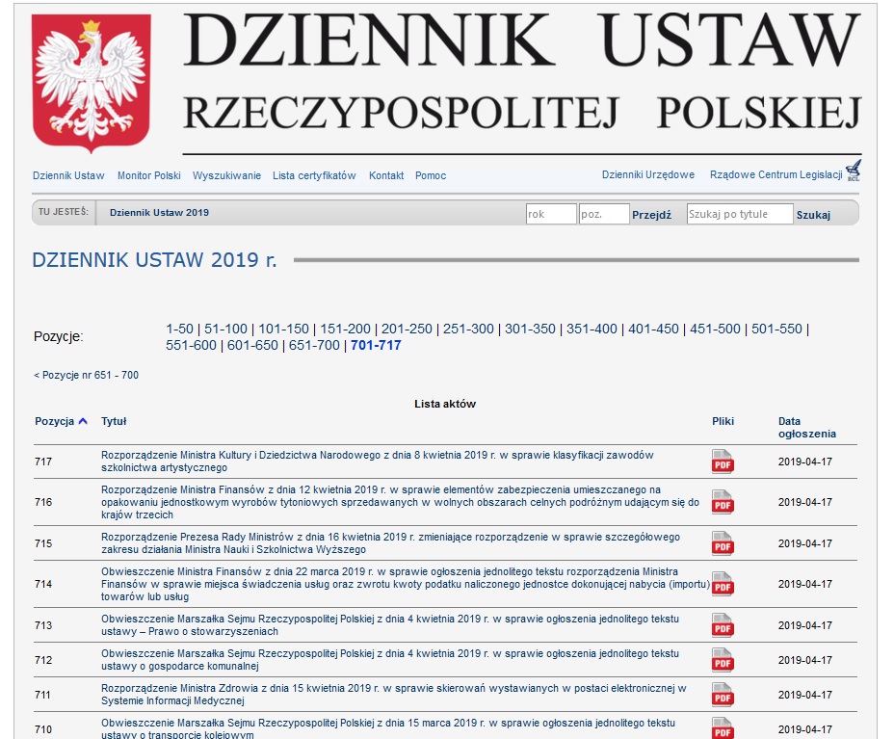
Task: Go to positions 451-500
Action: pos(715,329)
